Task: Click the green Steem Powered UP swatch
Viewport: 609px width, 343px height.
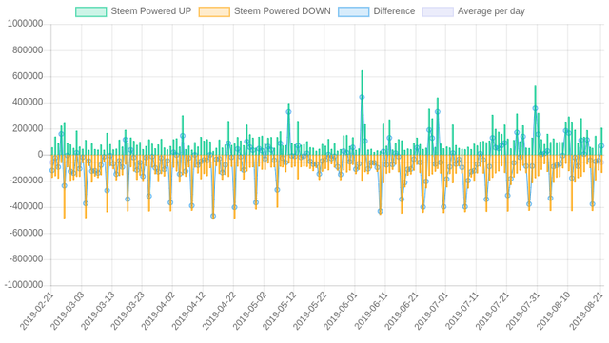Action: (x=91, y=11)
